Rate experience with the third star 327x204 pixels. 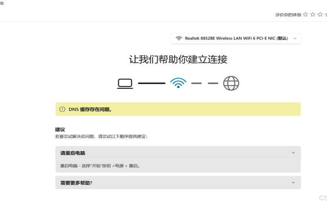pos(320,14)
